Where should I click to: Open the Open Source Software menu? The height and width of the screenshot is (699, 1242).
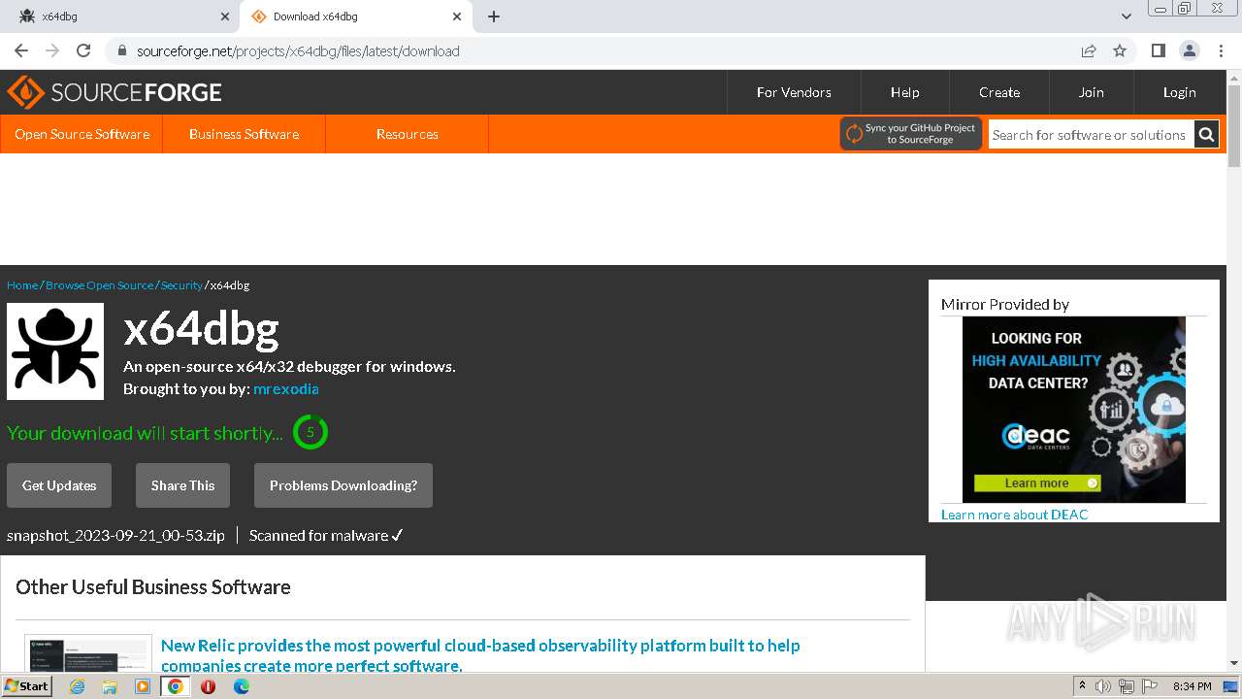click(x=82, y=134)
